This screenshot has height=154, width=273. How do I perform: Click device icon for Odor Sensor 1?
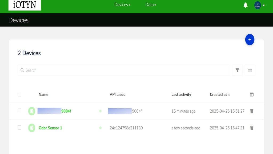(32, 128)
